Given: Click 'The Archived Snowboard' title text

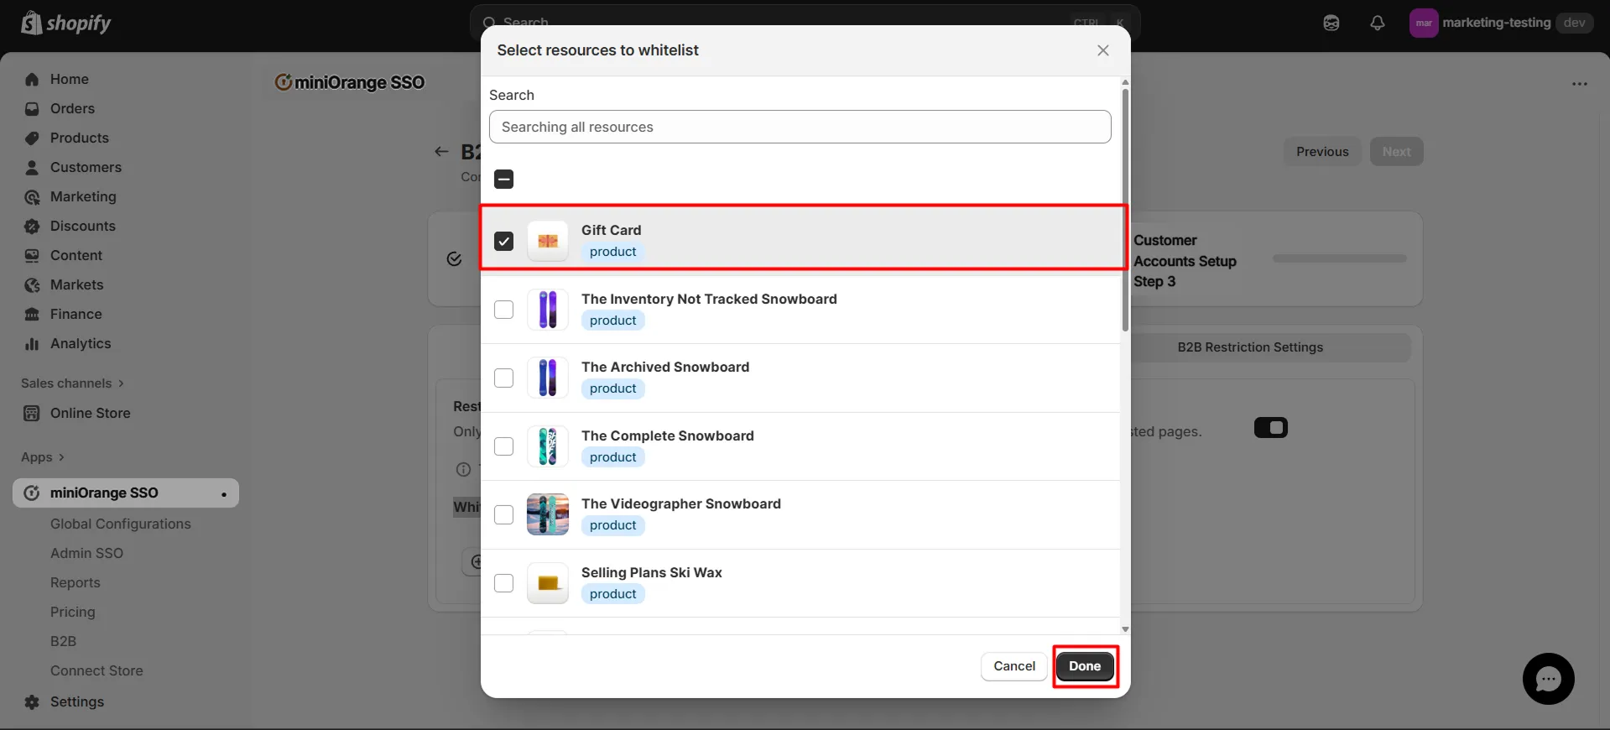Looking at the screenshot, I should [x=665, y=367].
